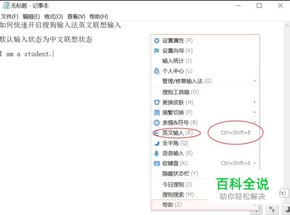Open 输入统计 (I) entry
Image resolution: width=290 pixels, height=215 pixels.
205,61
